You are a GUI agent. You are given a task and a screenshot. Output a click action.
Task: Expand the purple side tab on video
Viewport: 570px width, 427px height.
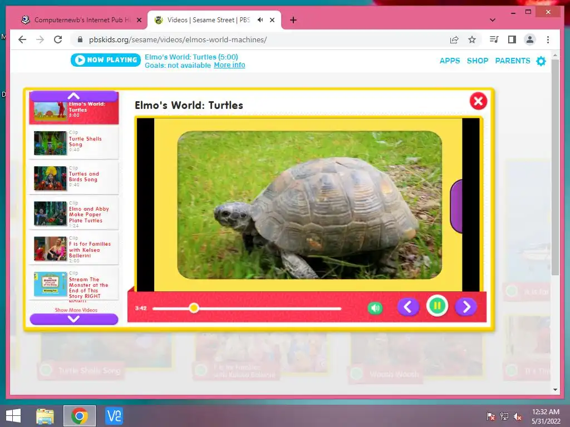(x=456, y=206)
